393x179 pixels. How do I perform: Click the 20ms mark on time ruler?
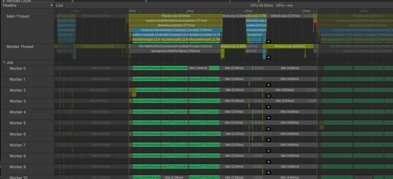(x=364, y=11)
